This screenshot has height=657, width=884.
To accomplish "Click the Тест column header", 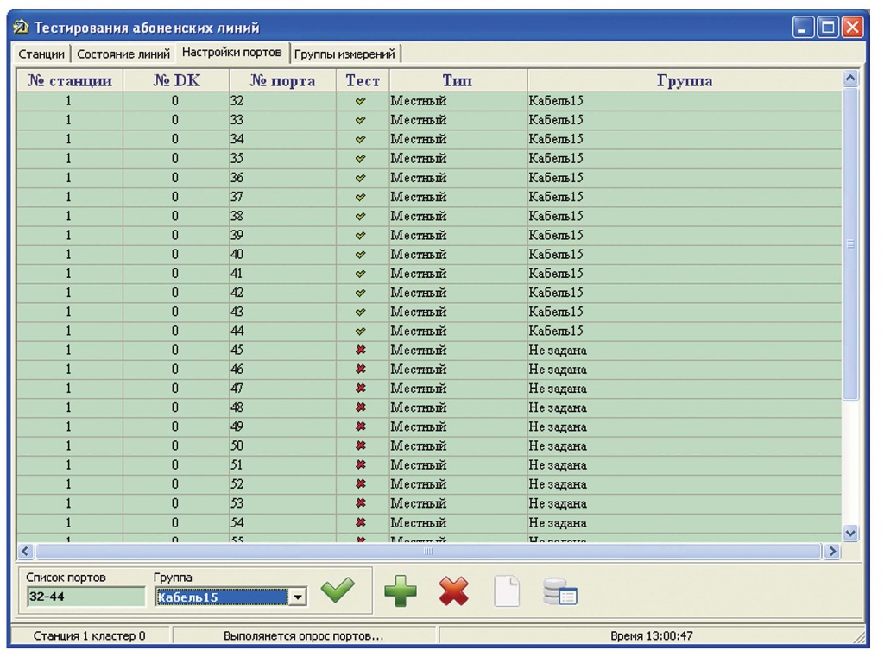I will coord(363,80).
